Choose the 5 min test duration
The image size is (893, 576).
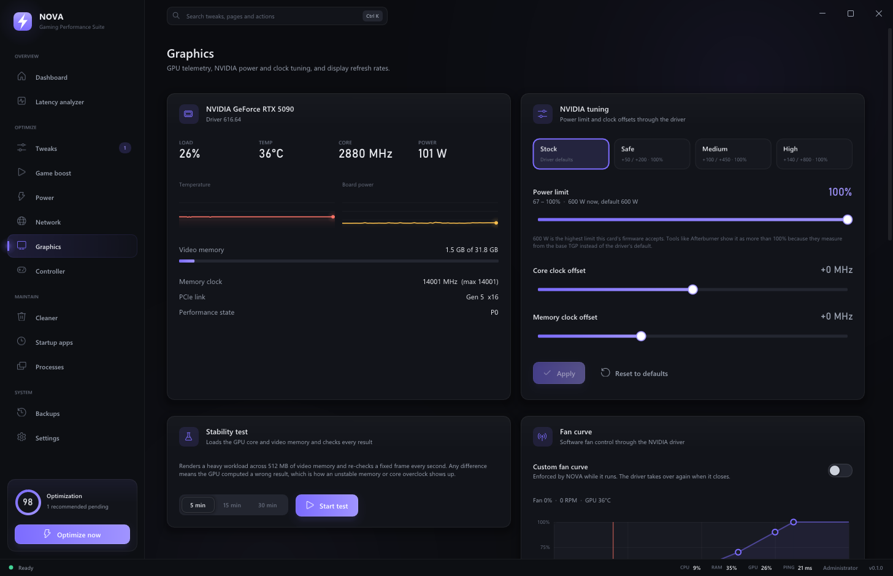197,505
